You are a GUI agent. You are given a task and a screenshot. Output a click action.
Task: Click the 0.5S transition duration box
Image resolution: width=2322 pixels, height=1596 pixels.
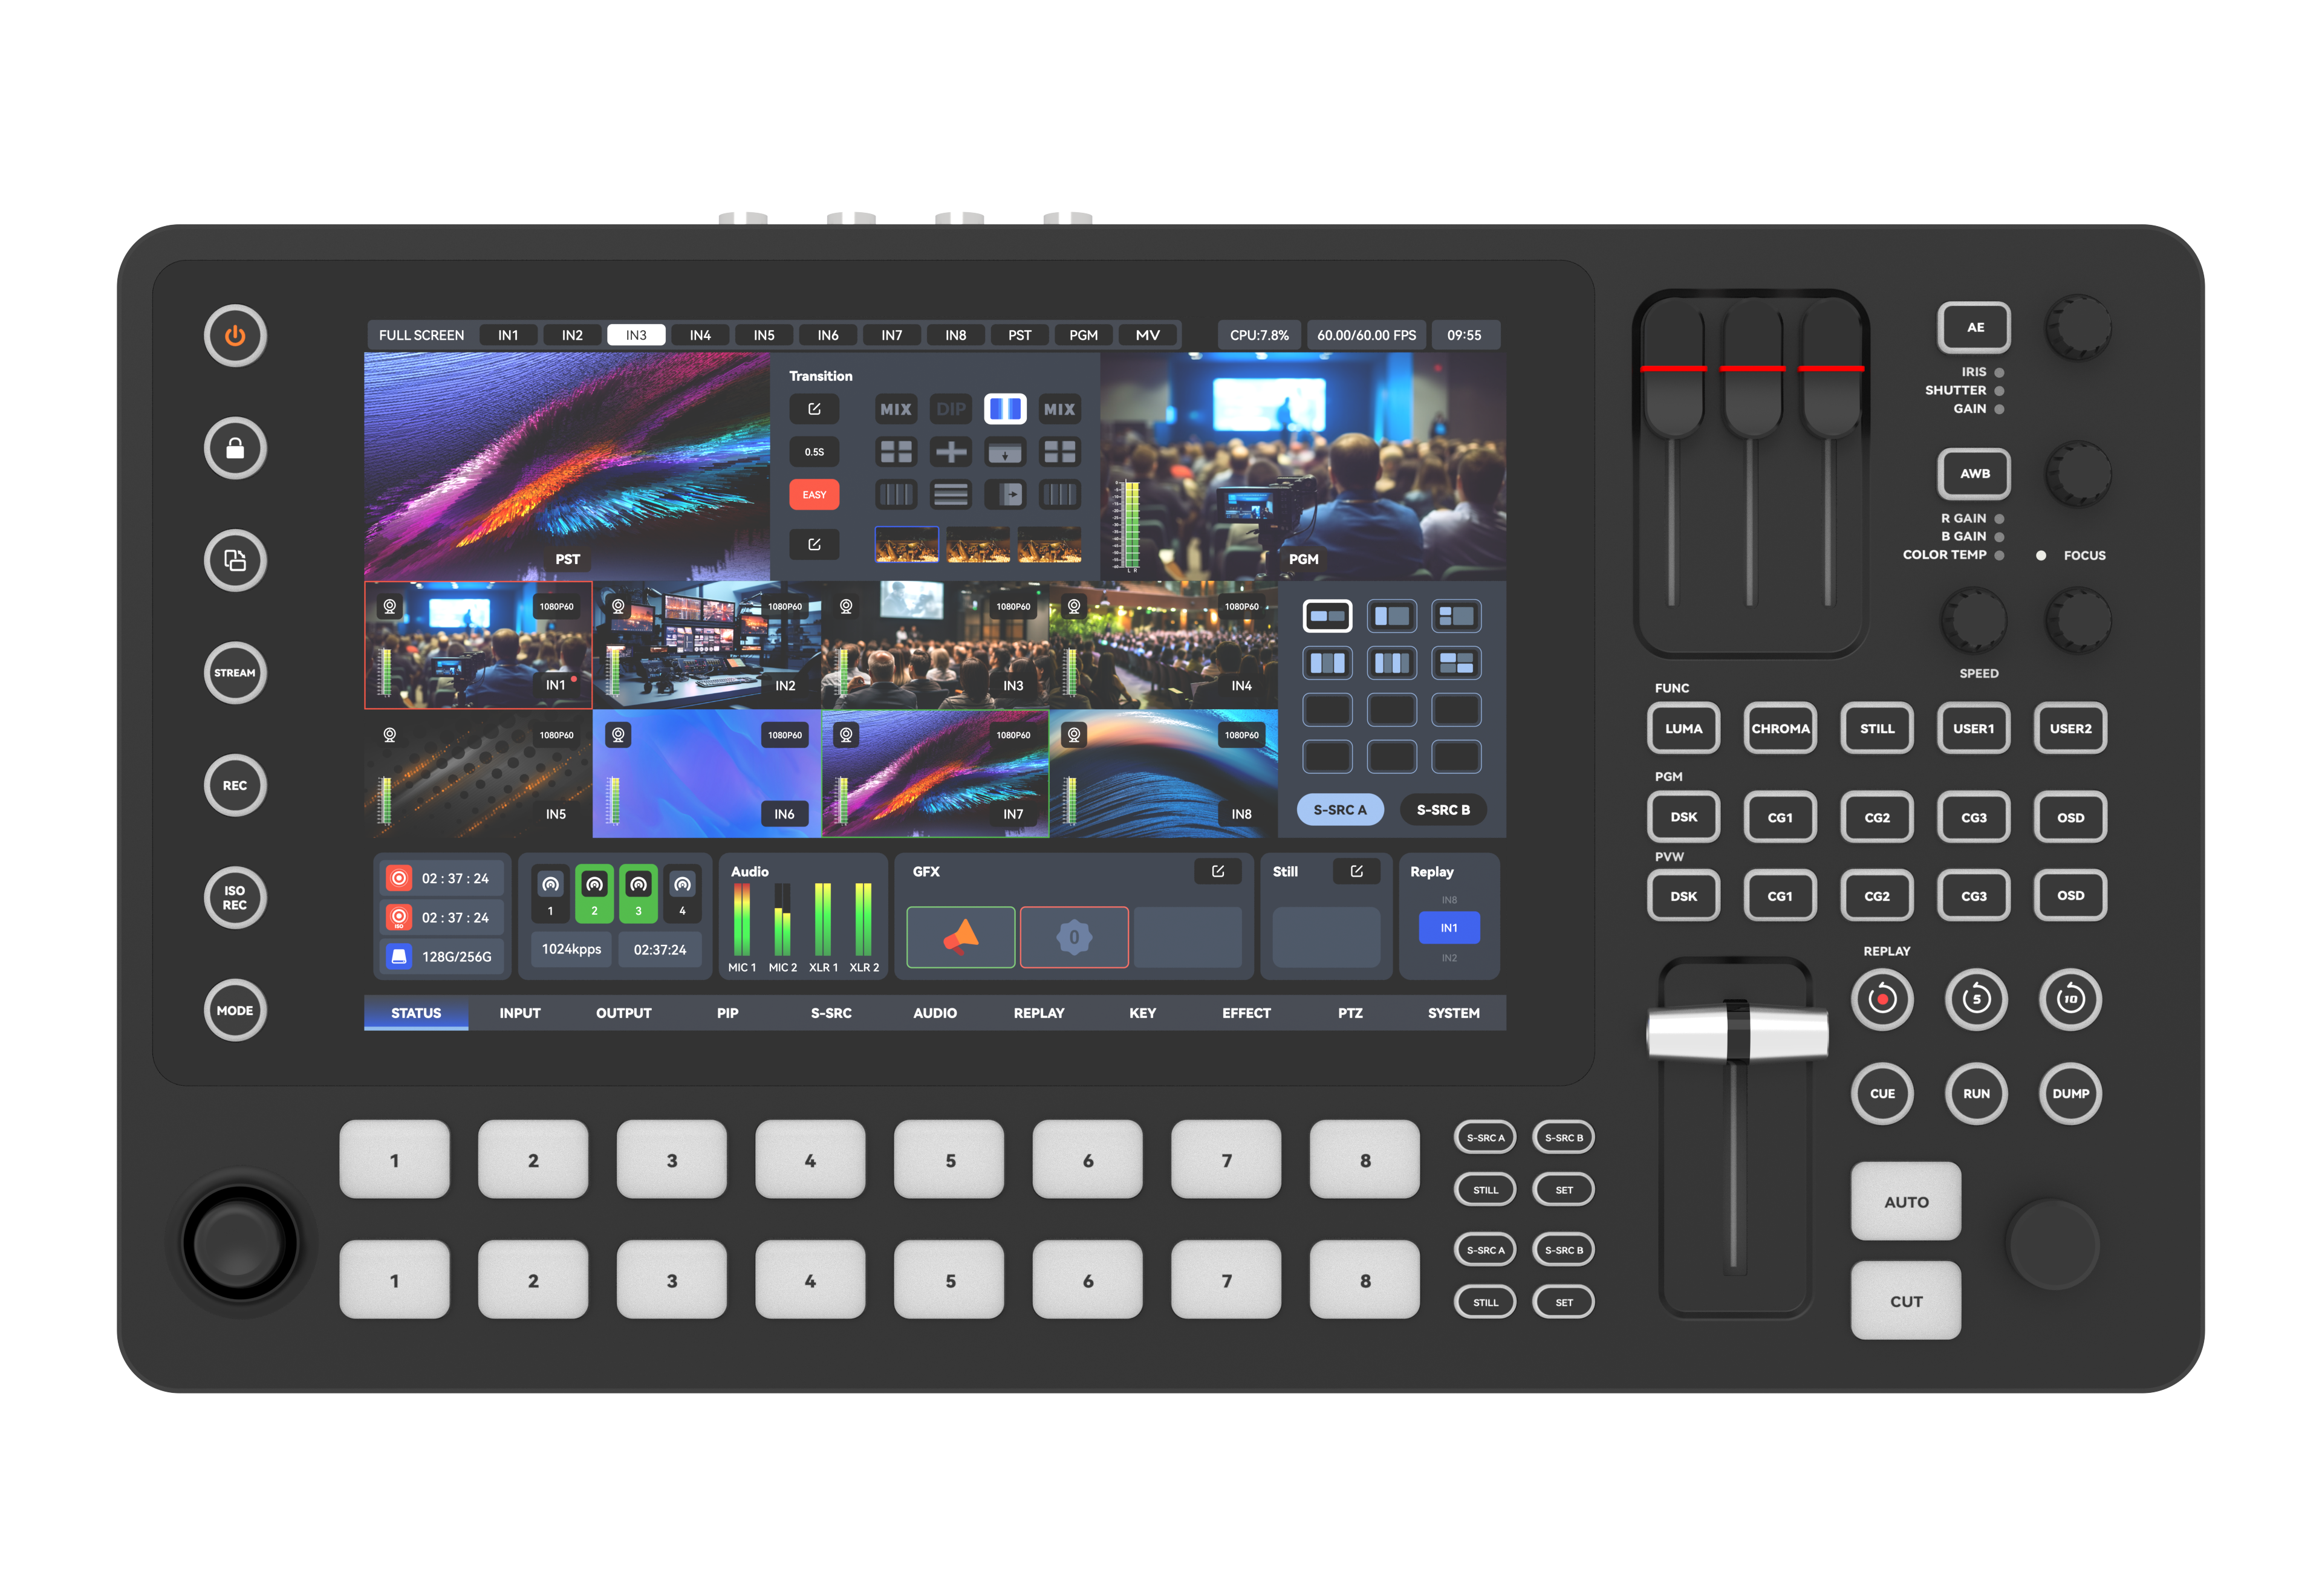point(814,452)
